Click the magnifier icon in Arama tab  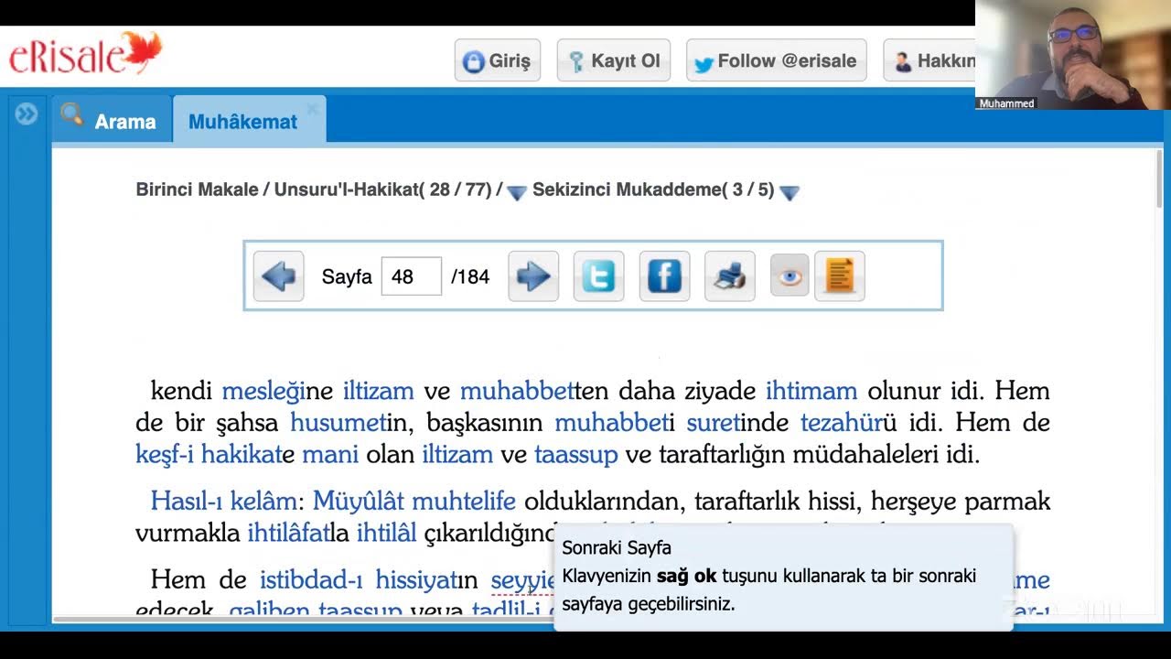[71, 113]
